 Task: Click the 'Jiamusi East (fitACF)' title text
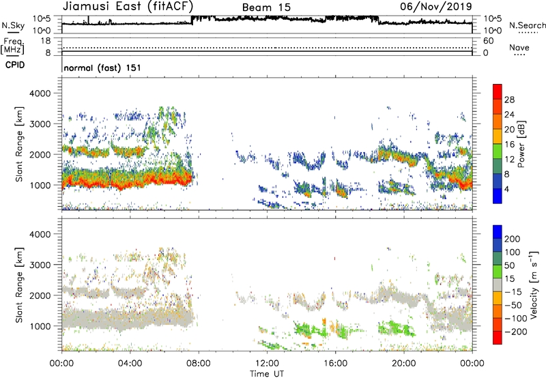click(128, 6)
